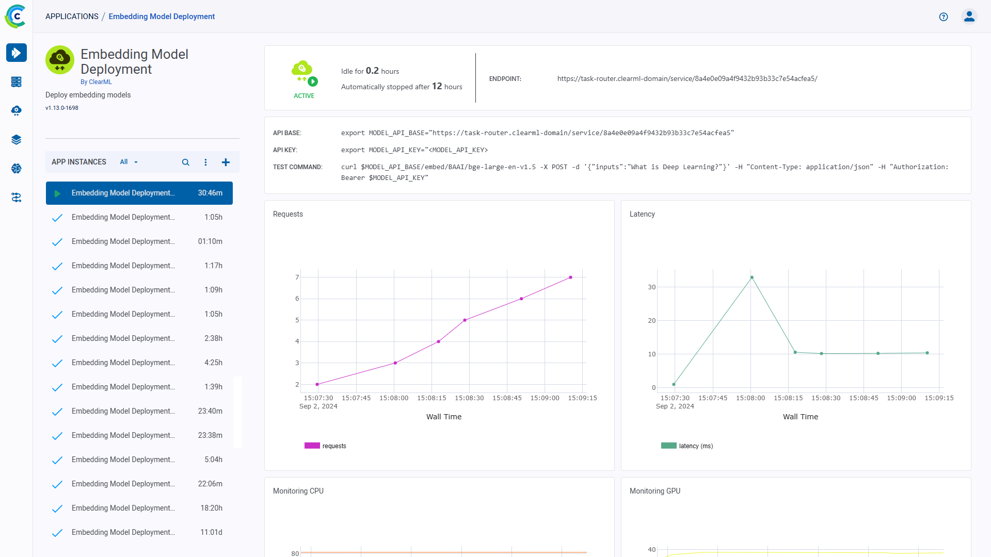Open the user profile avatar menu
Image resolution: width=991 pixels, height=557 pixels.
969,16
